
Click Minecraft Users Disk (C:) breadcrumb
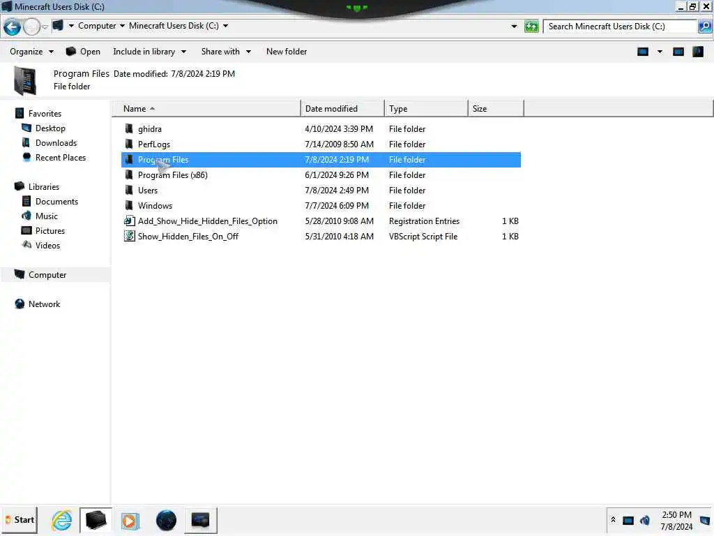pyautogui.click(x=174, y=26)
